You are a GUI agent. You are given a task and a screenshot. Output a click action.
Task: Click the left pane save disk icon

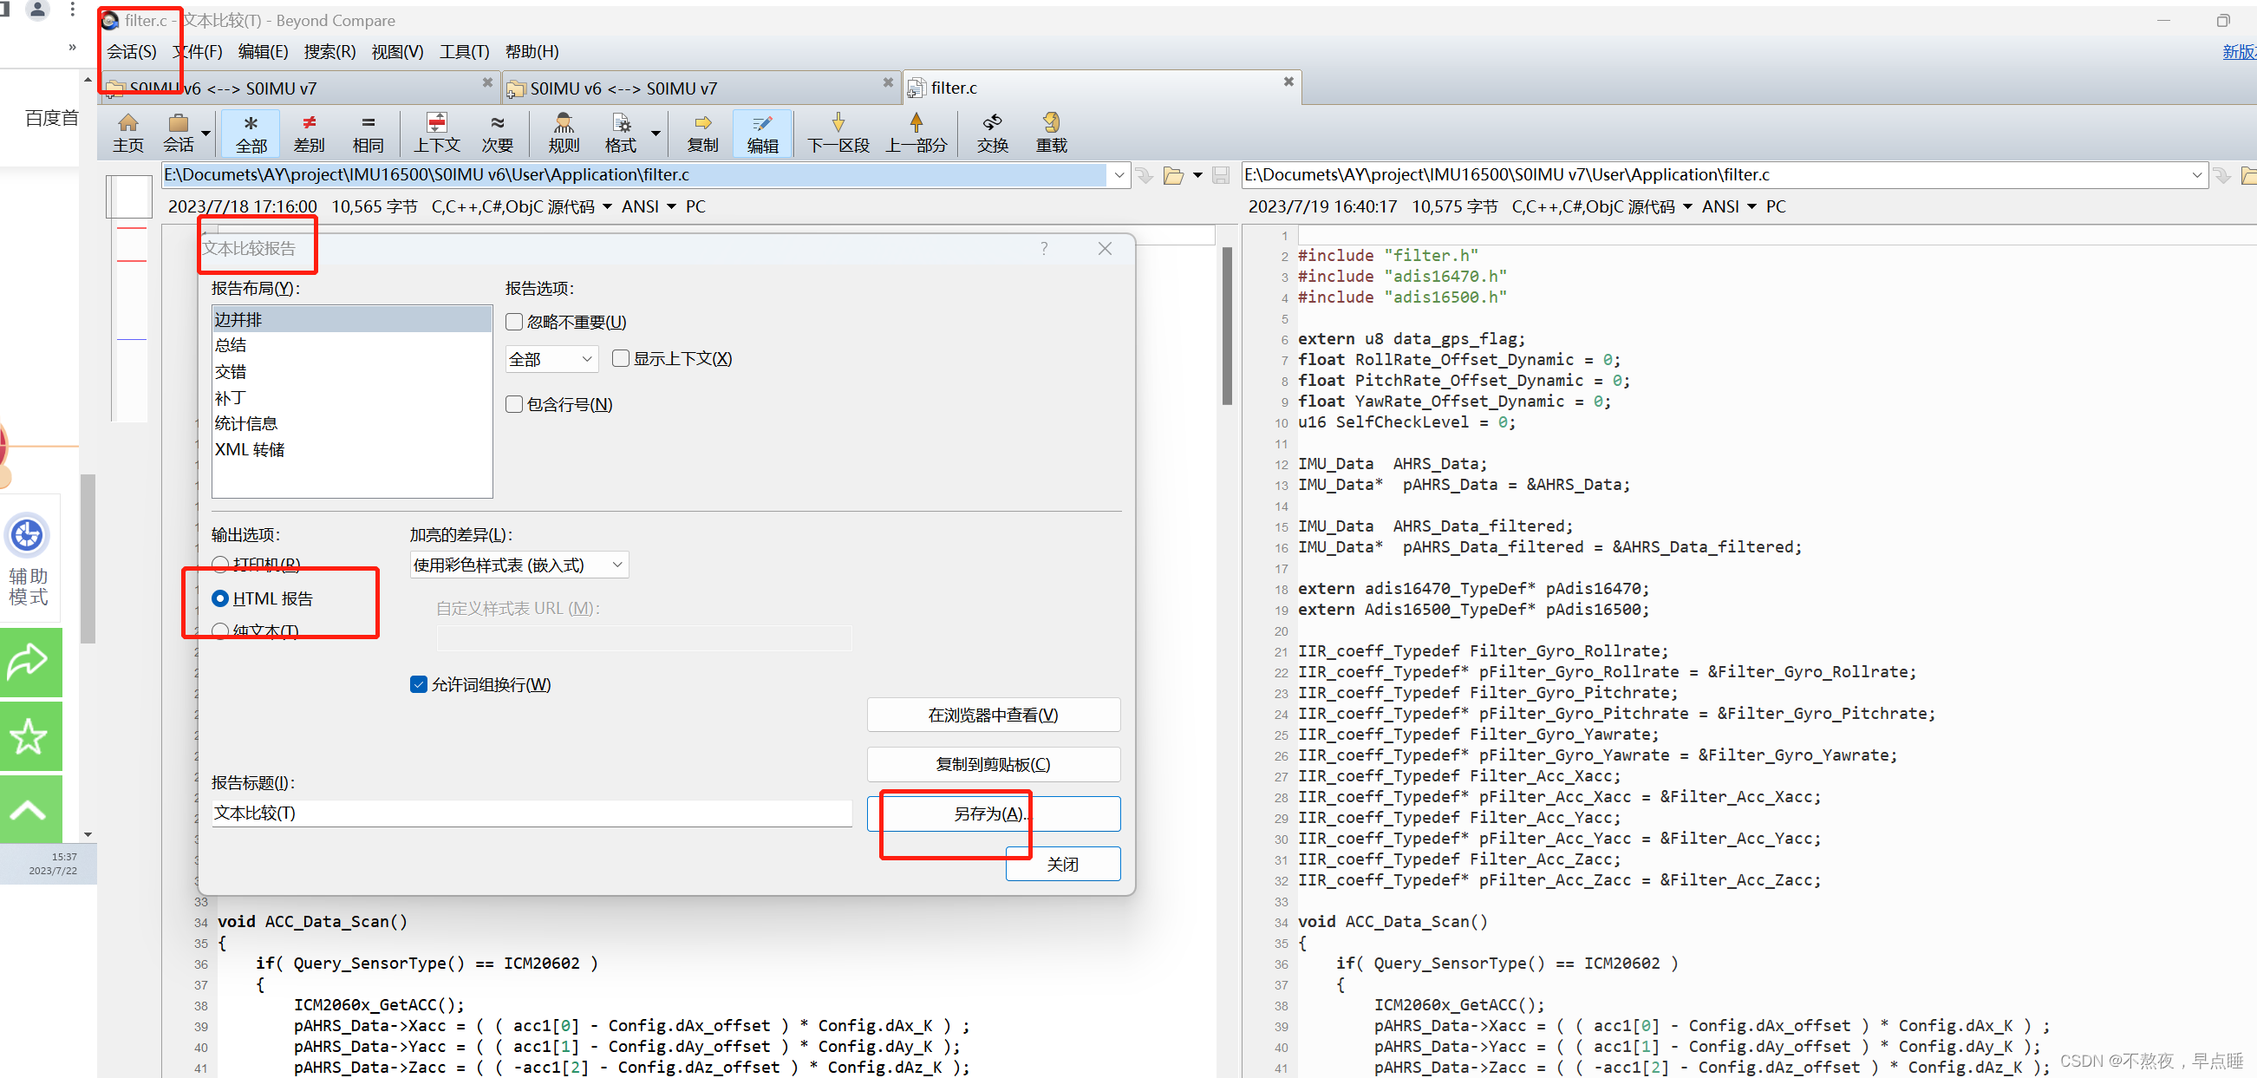[x=1221, y=175]
